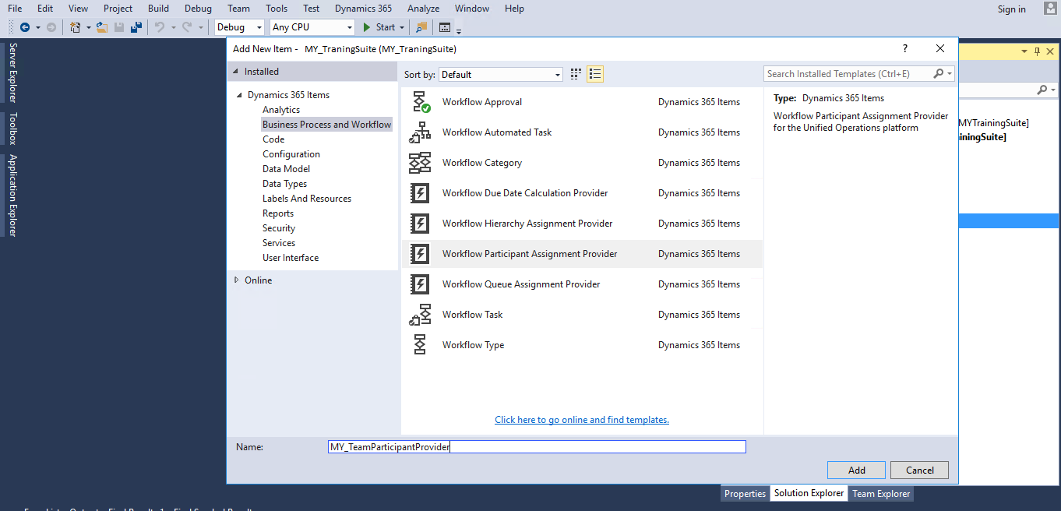Collapse the Dynamics 365 Items tree node
1061x511 pixels.
click(240, 94)
